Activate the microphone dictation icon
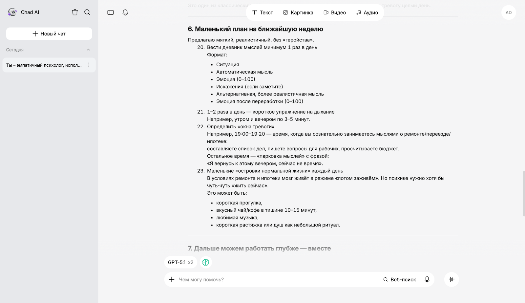 (x=427, y=279)
